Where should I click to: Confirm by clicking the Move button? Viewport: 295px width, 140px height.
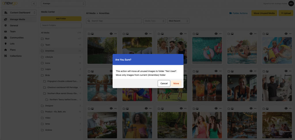[x=176, y=83]
